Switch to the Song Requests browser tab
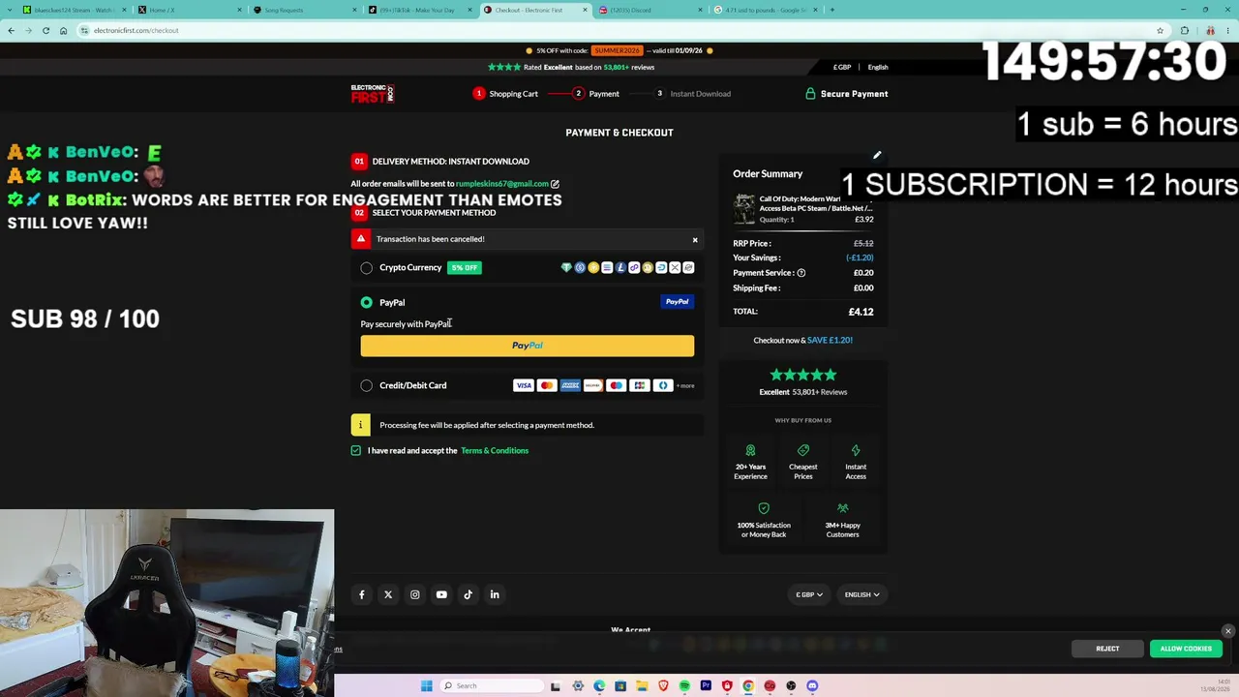Image resolution: width=1239 pixels, height=697 pixels. pos(303,10)
